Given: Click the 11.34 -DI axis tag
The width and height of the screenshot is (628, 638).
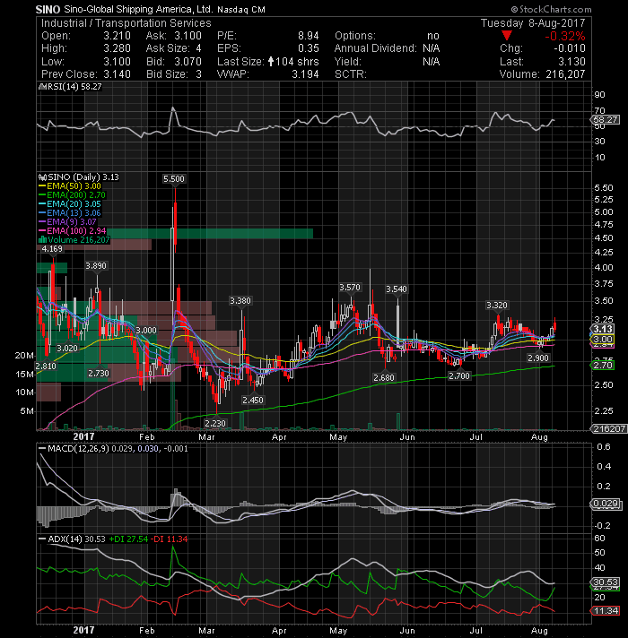Looking at the screenshot, I should pyautogui.click(x=606, y=611).
